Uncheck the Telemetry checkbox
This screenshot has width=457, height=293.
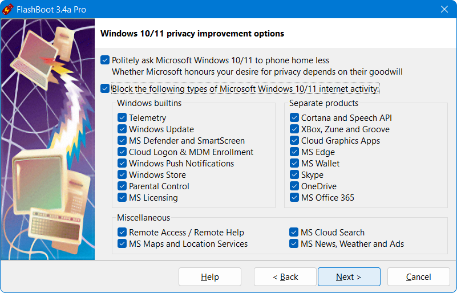(x=122, y=118)
